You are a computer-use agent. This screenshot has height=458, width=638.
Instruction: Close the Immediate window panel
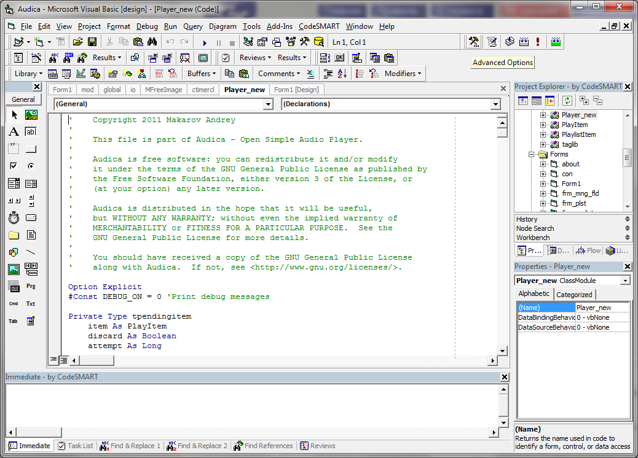tap(505, 377)
